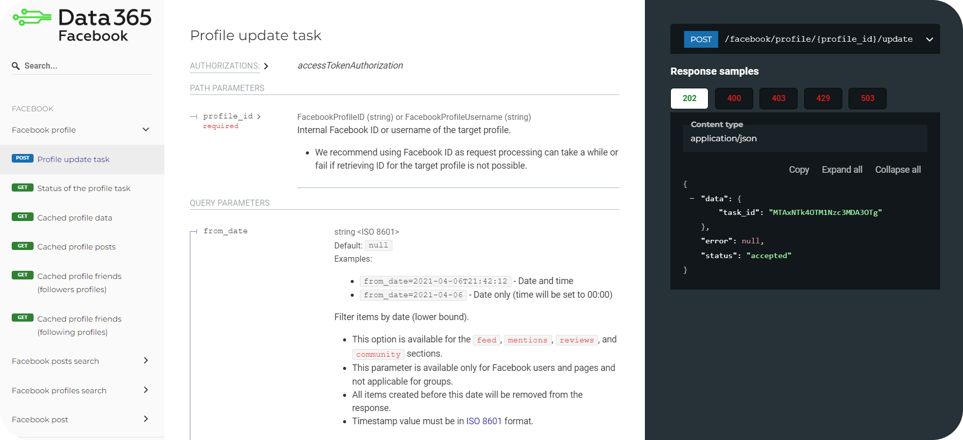Click the Expand all button
This screenshot has height=440, width=963.
click(842, 170)
